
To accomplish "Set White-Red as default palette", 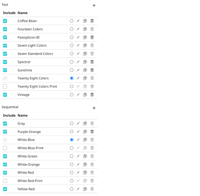I will tap(72, 173).
